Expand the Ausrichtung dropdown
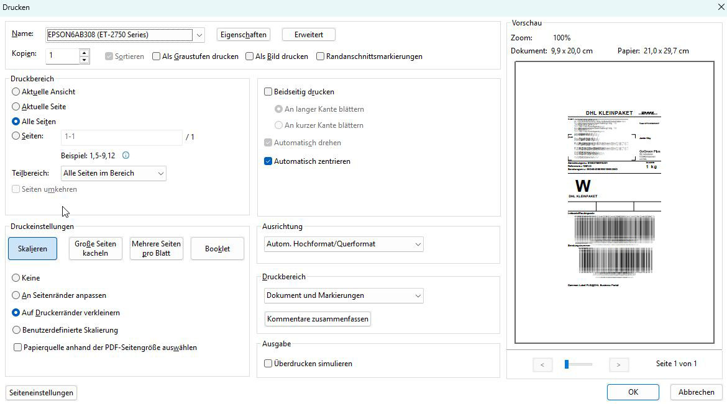 pos(344,244)
